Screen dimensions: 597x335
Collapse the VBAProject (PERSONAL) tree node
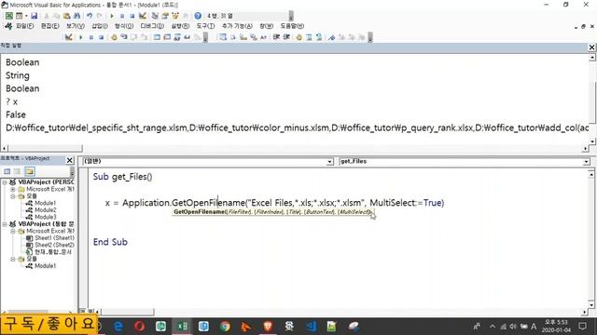5,182
